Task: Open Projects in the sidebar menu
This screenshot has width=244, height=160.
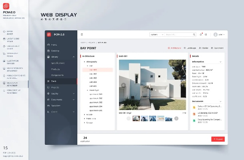Action: pyautogui.click(x=55, y=87)
